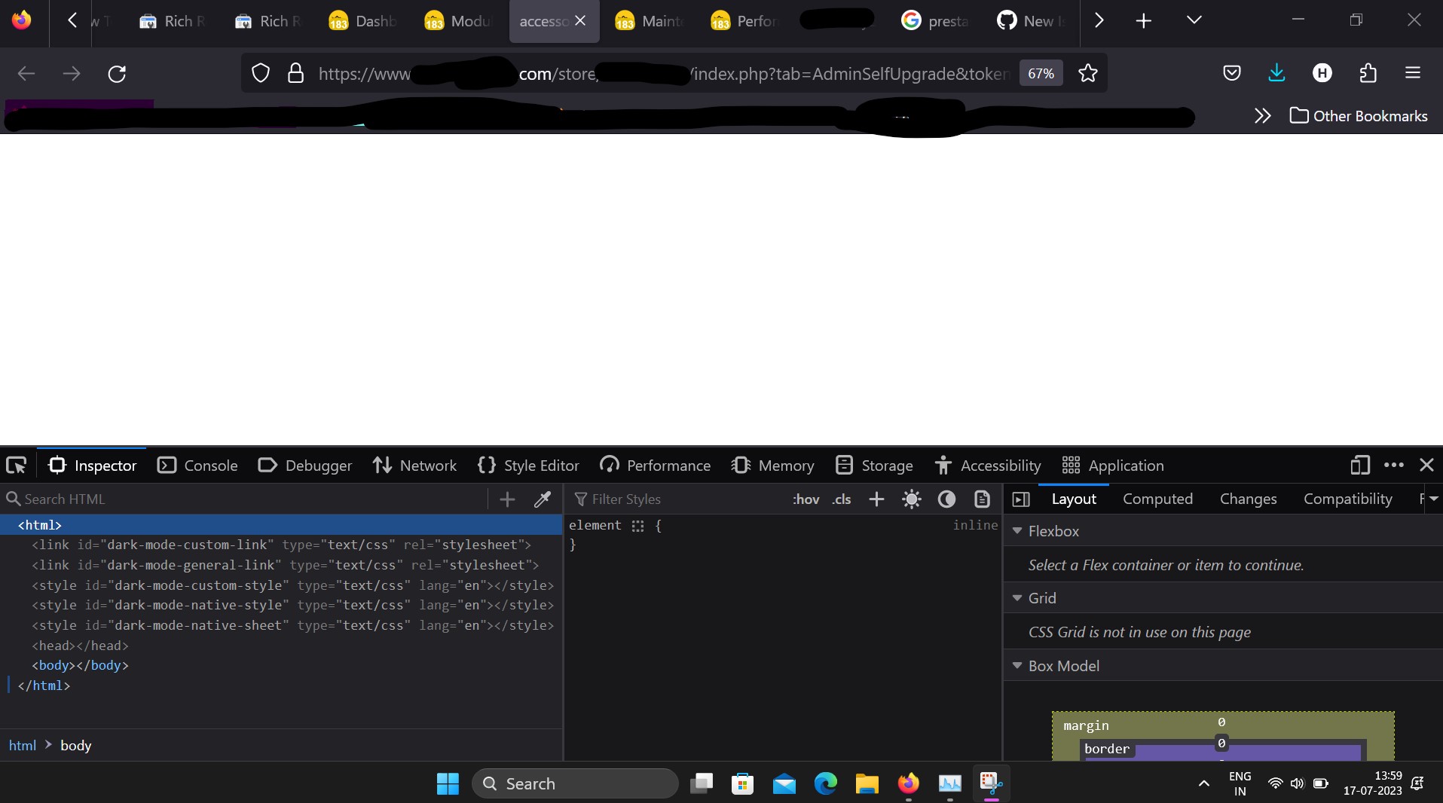Image resolution: width=1443 pixels, height=803 pixels.
Task: Add a new CSS rule
Action: (x=876, y=499)
